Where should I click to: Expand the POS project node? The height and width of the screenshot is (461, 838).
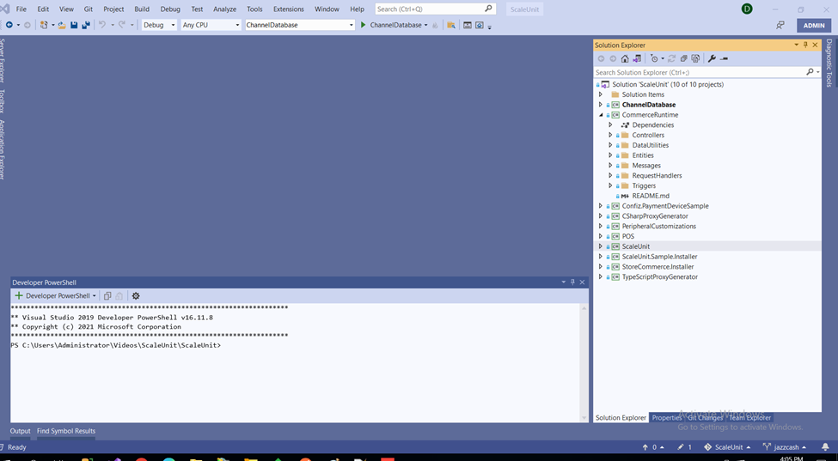600,236
